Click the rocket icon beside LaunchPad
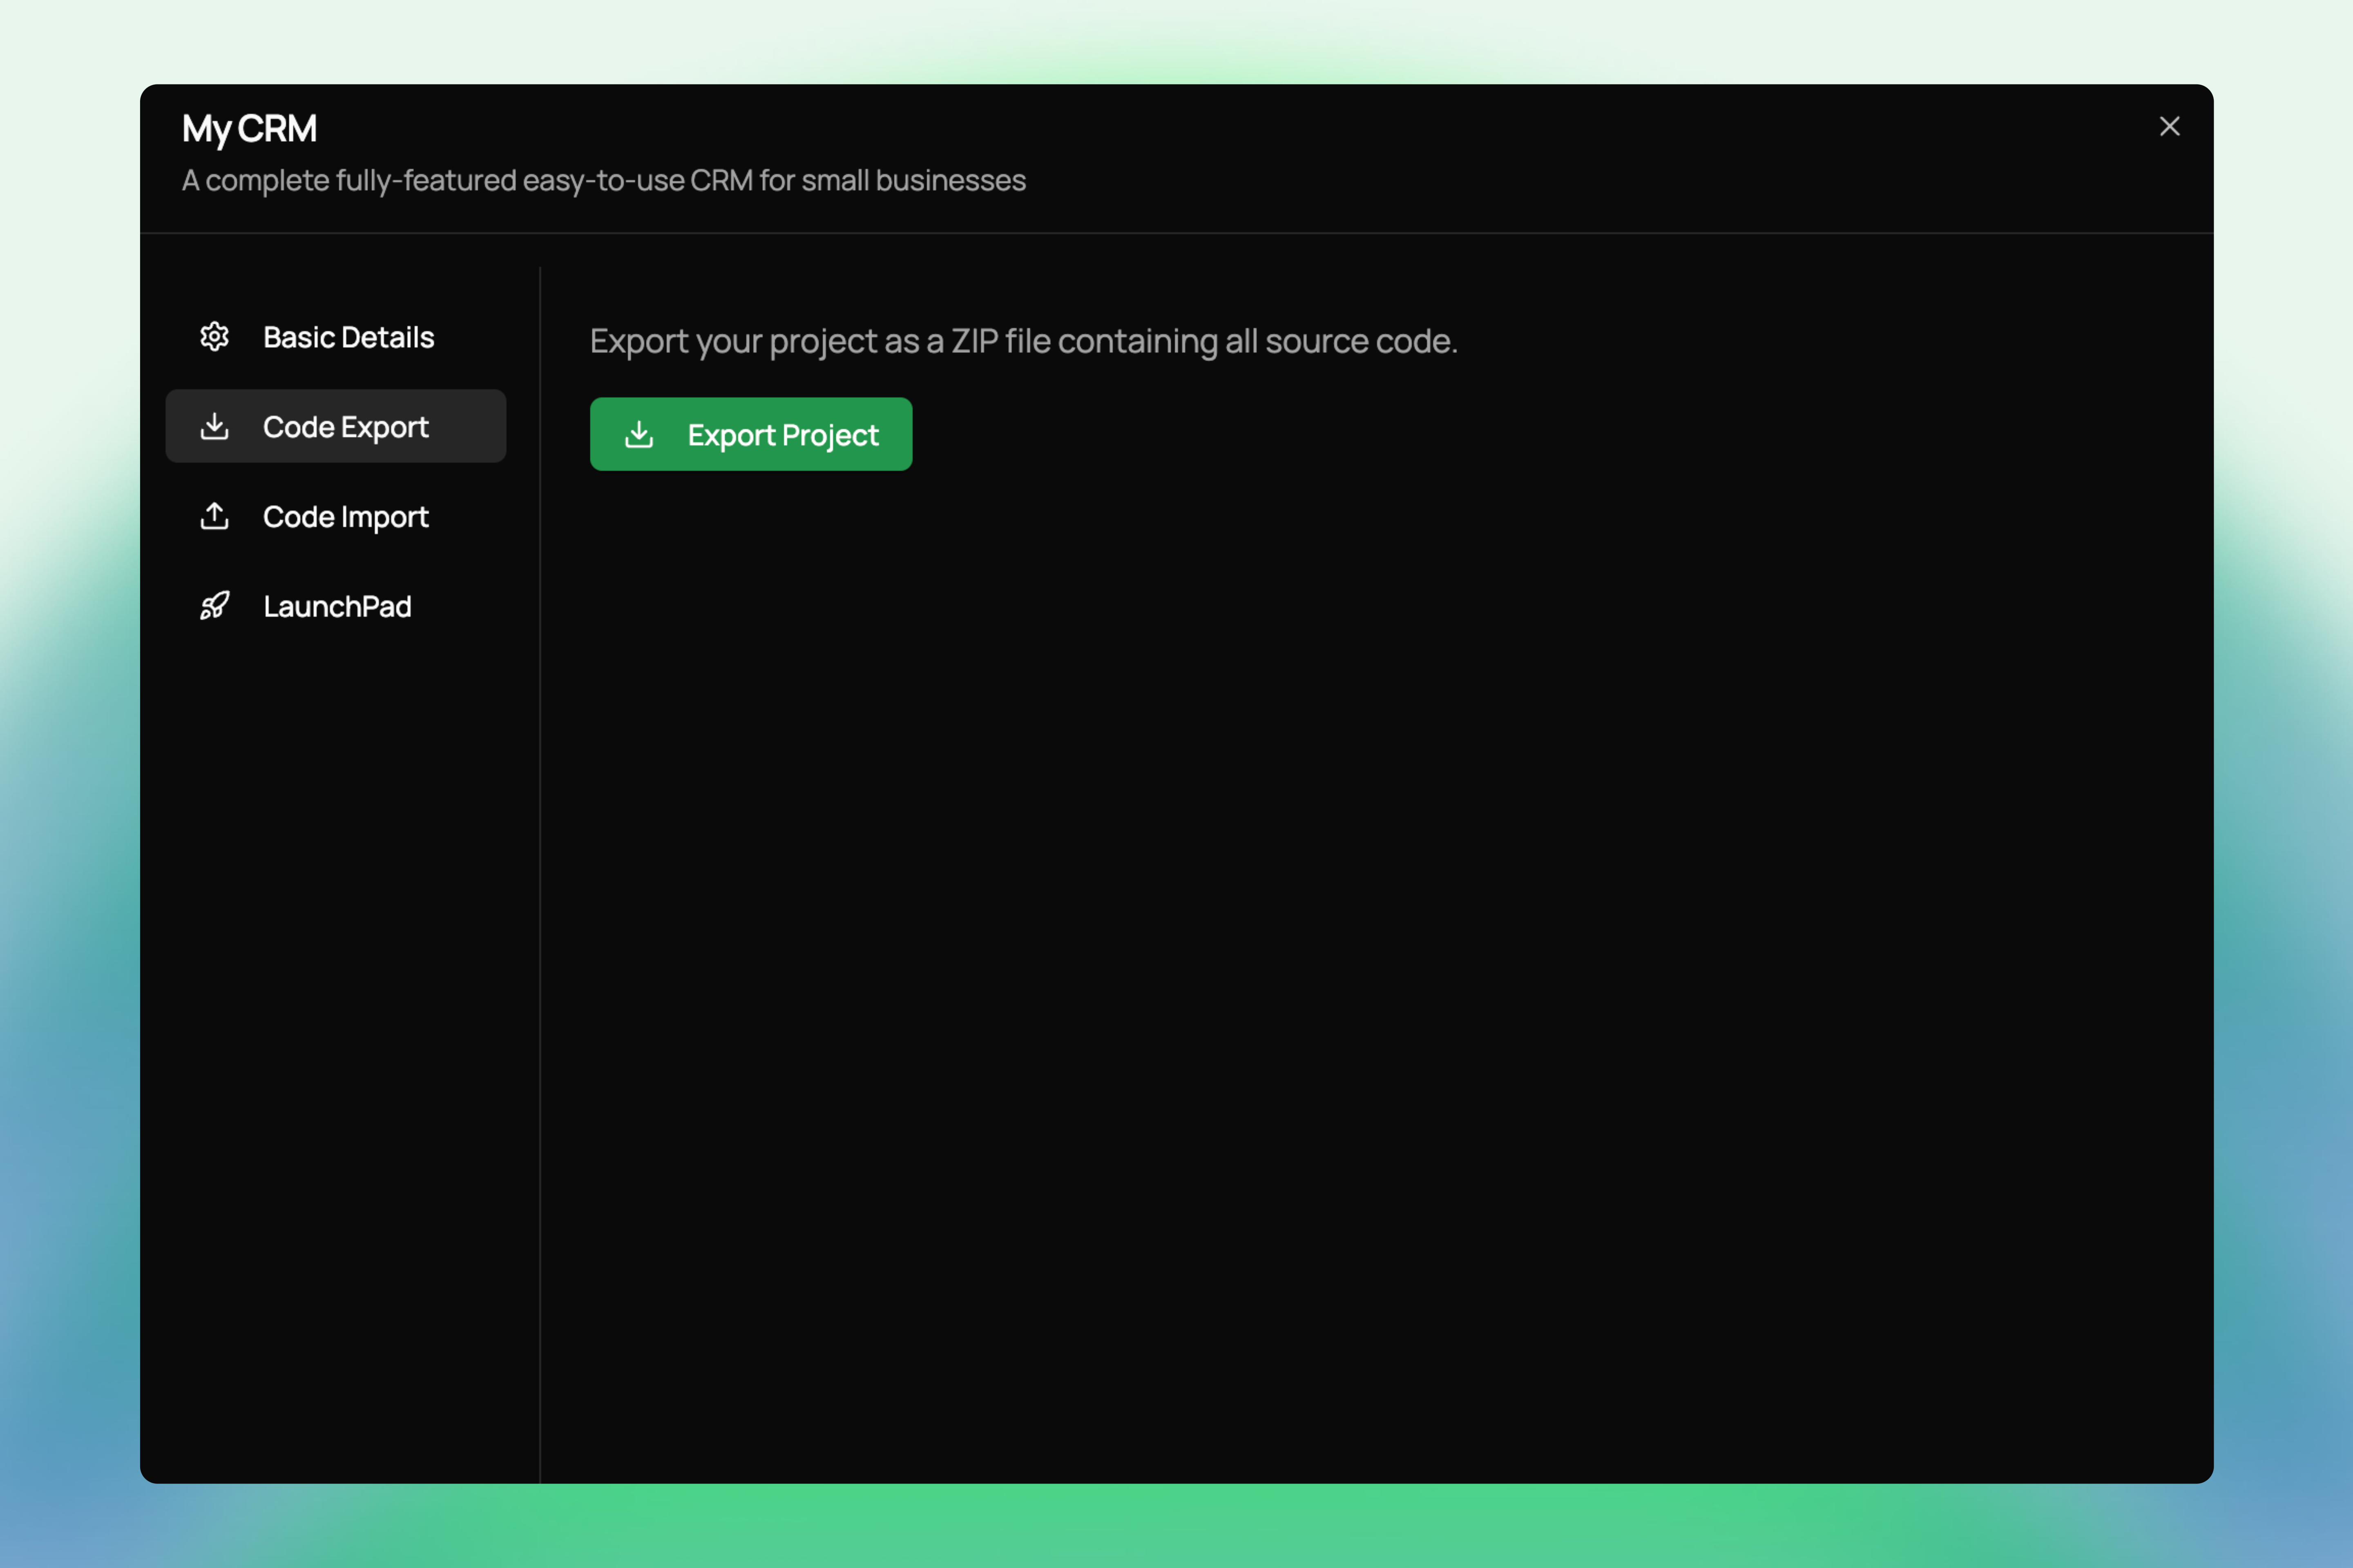The height and width of the screenshot is (1568, 2353). [x=214, y=606]
